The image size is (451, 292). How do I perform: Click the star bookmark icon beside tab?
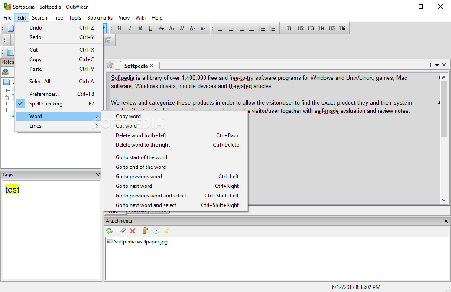[110, 65]
